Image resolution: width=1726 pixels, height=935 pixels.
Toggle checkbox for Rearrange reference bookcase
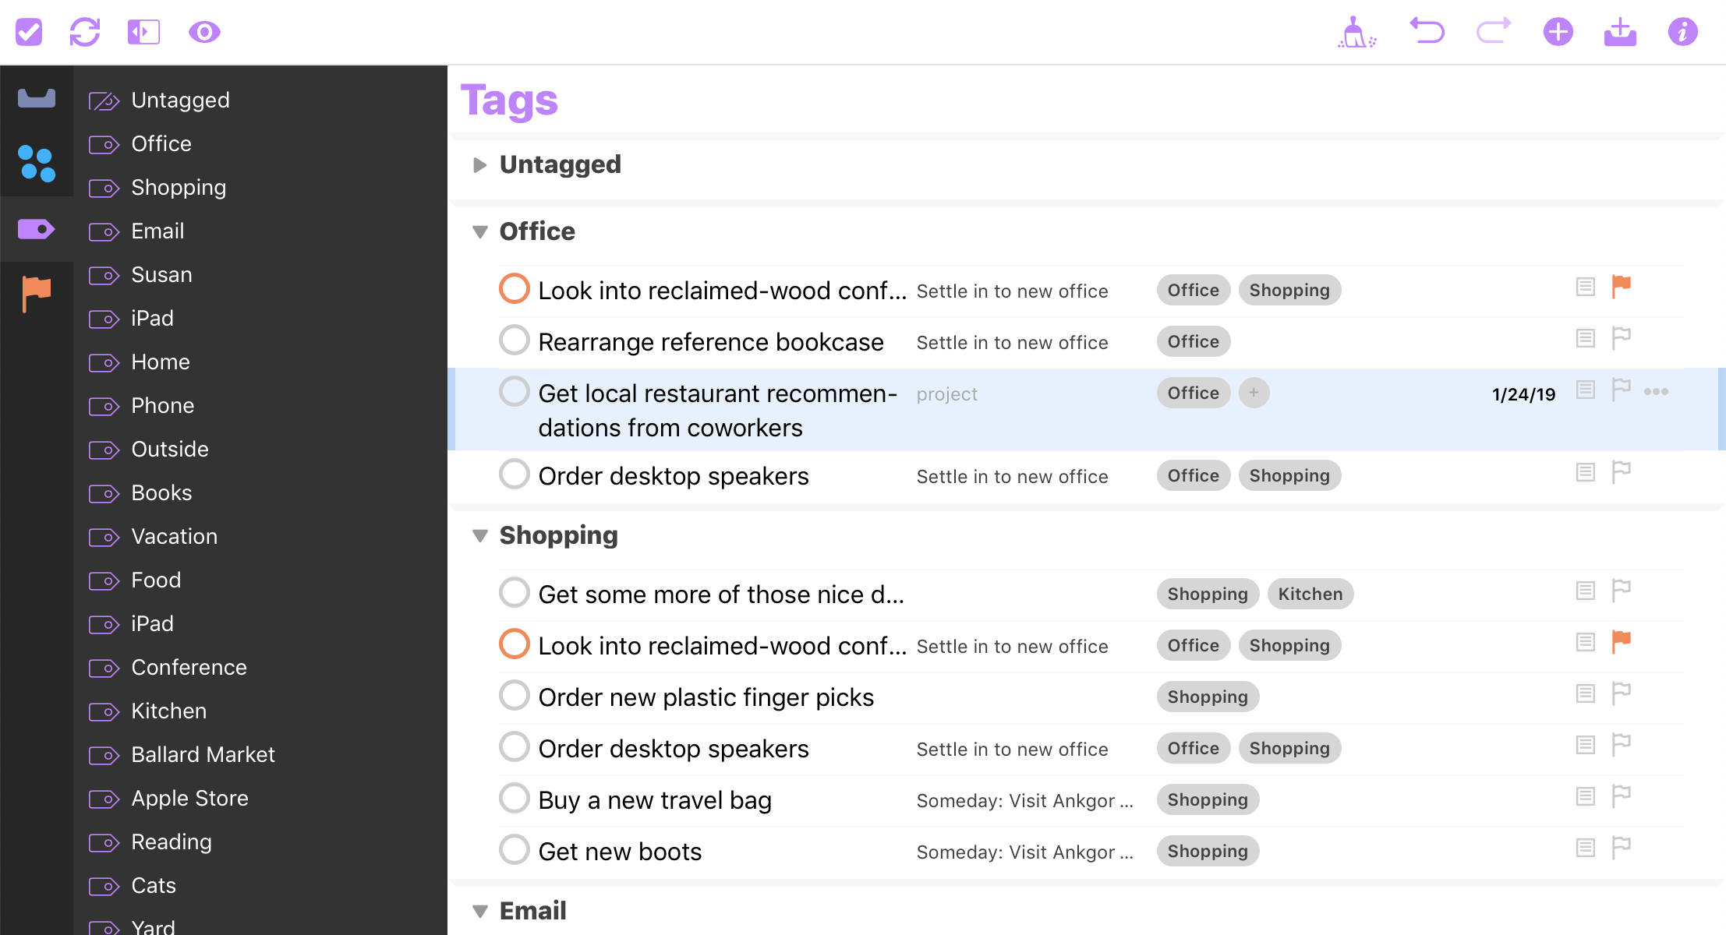[x=514, y=340]
